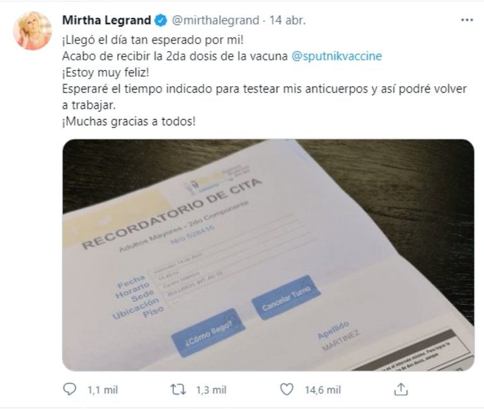
Task: Click the blue verified badge
Action: (x=161, y=20)
